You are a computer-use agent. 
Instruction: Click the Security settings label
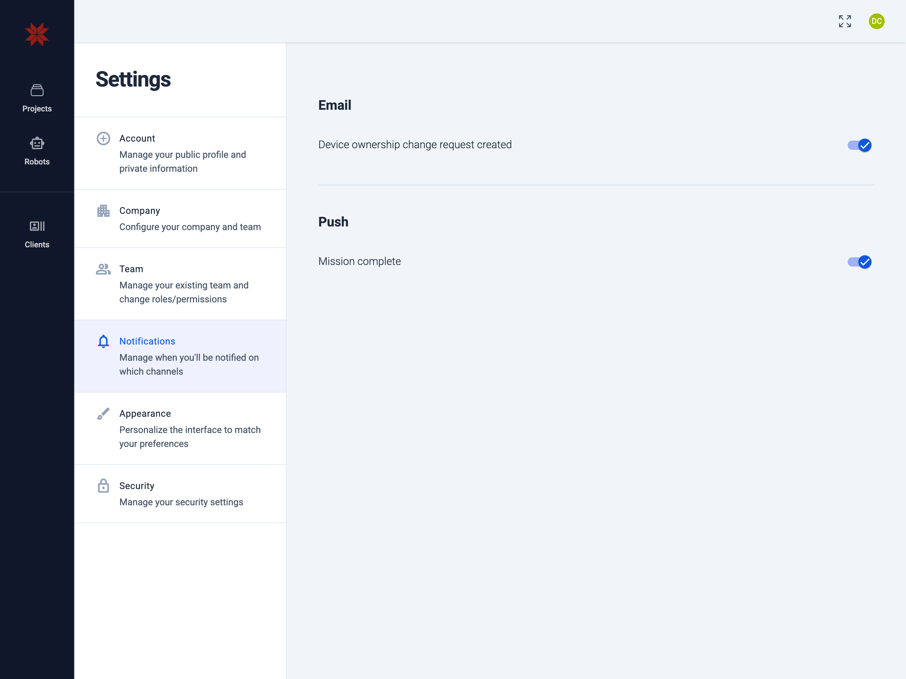point(137,486)
